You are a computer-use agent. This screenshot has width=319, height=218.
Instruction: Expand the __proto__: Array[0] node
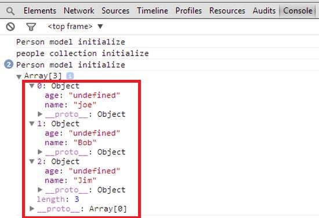click(32, 209)
